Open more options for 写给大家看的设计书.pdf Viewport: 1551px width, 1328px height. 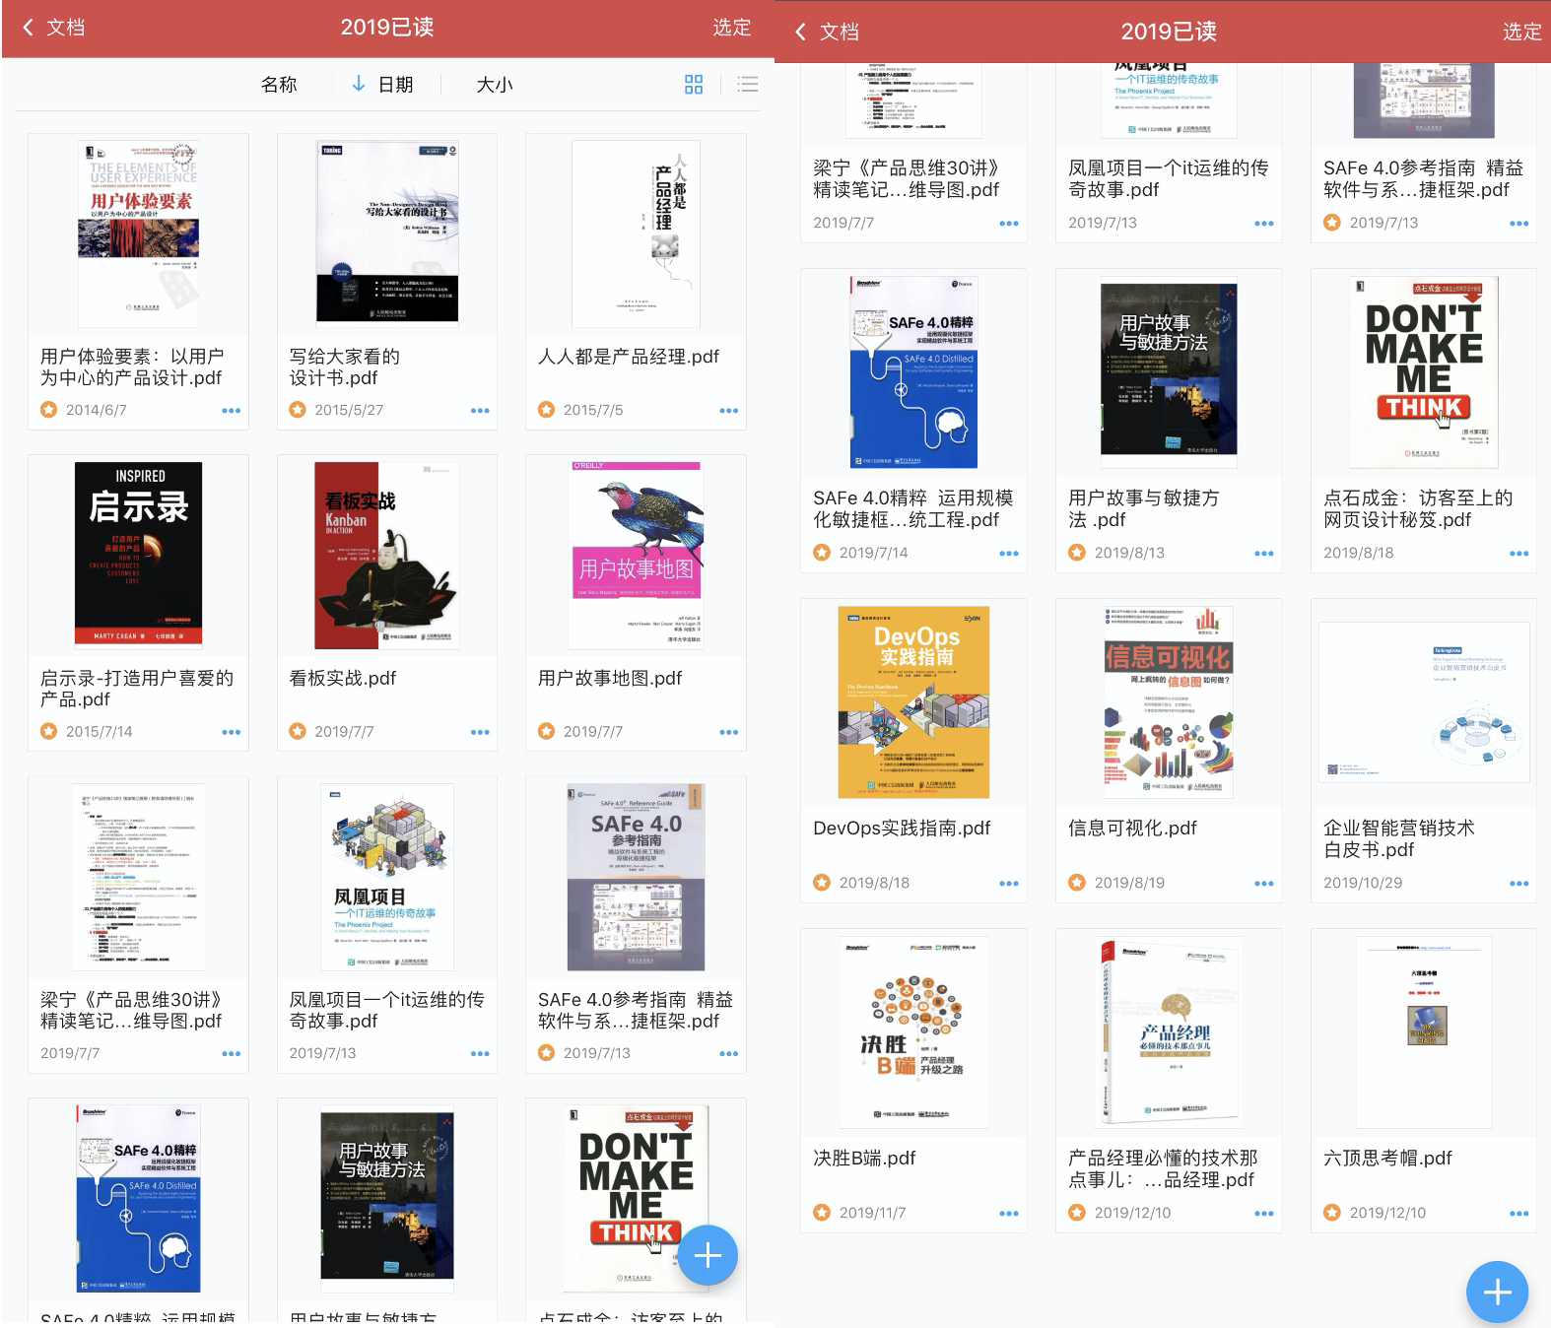(x=480, y=411)
